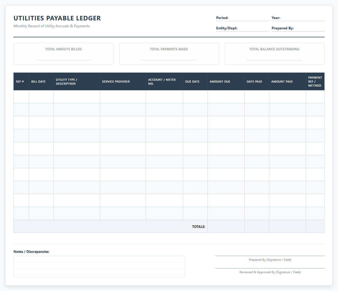Click the AMOUNT DUE column header
This screenshot has width=338, height=291.
click(x=226, y=82)
